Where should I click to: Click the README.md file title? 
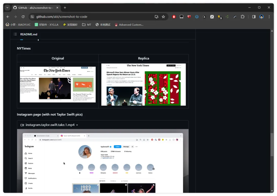point(29,34)
